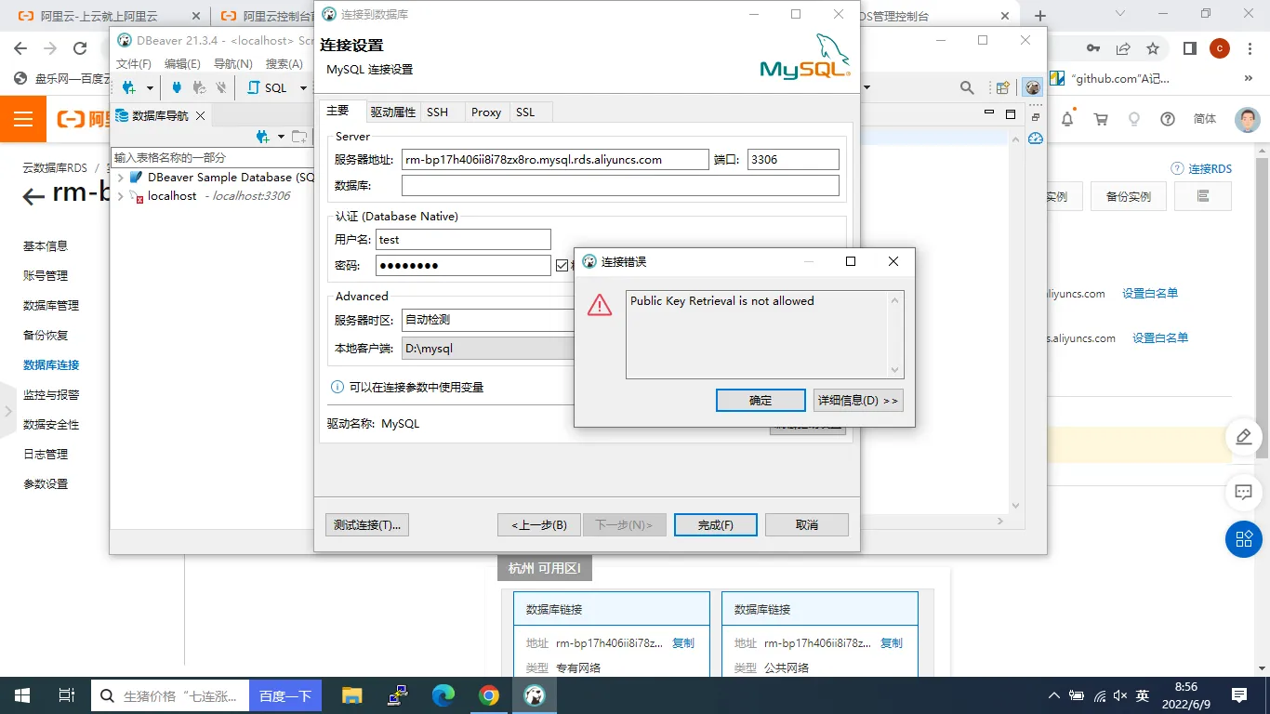Click the 端口 field showing 3306
The width and height of the screenshot is (1270, 714).
pos(793,160)
